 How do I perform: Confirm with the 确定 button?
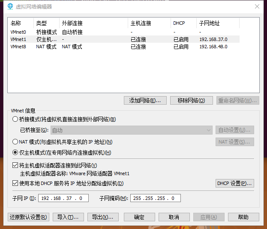click(139, 217)
